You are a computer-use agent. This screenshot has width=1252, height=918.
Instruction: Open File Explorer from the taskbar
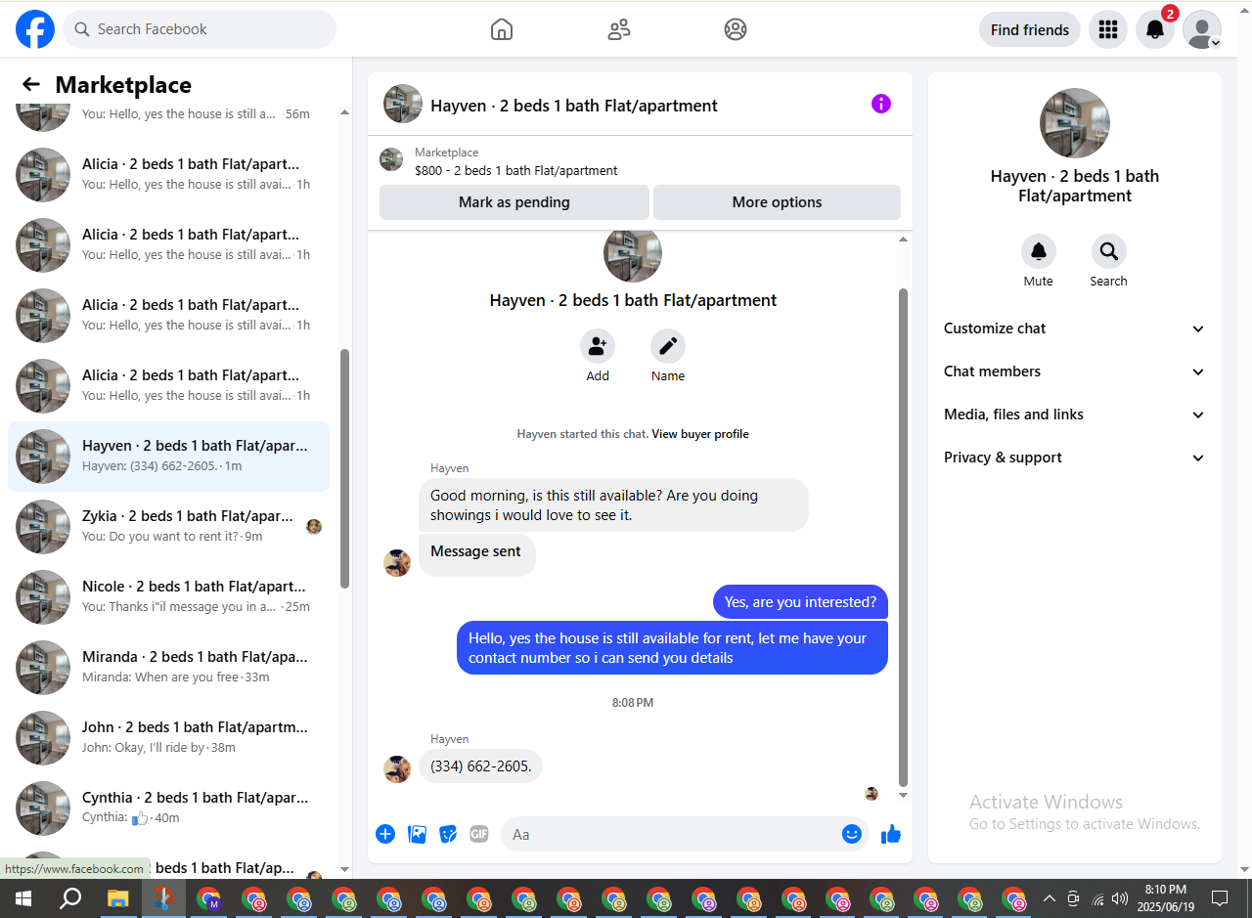point(117,898)
